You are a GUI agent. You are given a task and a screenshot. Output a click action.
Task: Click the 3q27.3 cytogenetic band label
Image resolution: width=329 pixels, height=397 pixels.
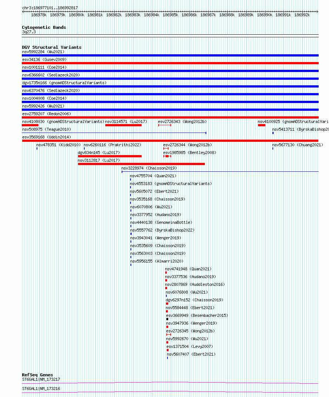29,32
